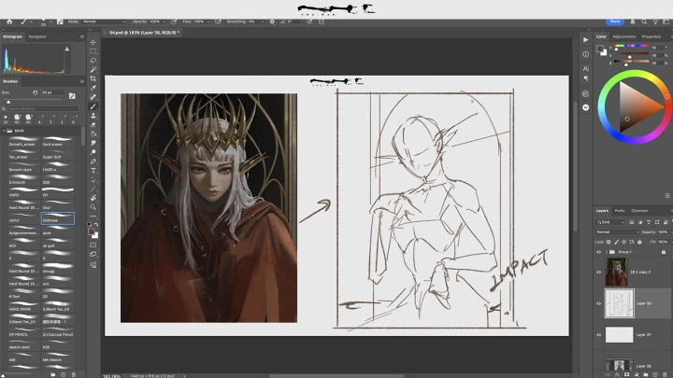
Task: Click the Home icon in options bar
Action: click(9, 21)
